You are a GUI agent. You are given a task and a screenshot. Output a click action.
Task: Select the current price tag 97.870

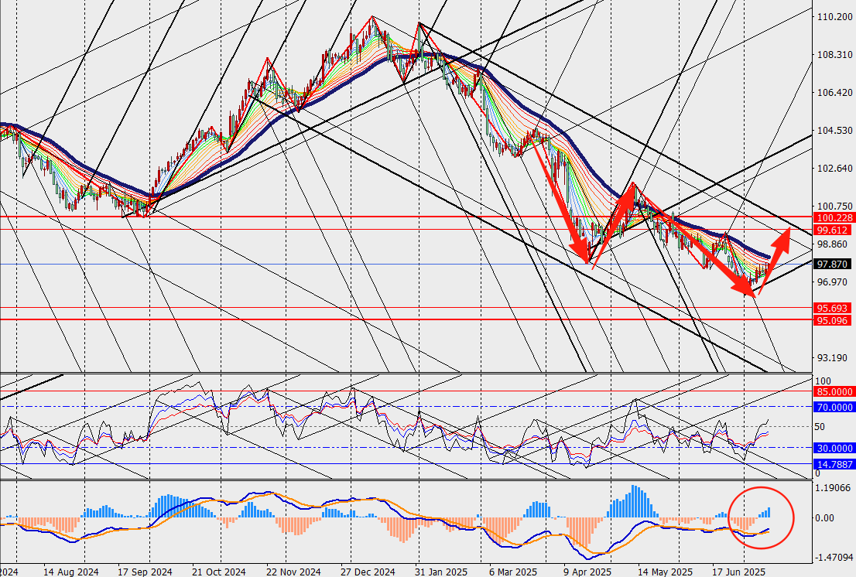(x=834, y=264)
